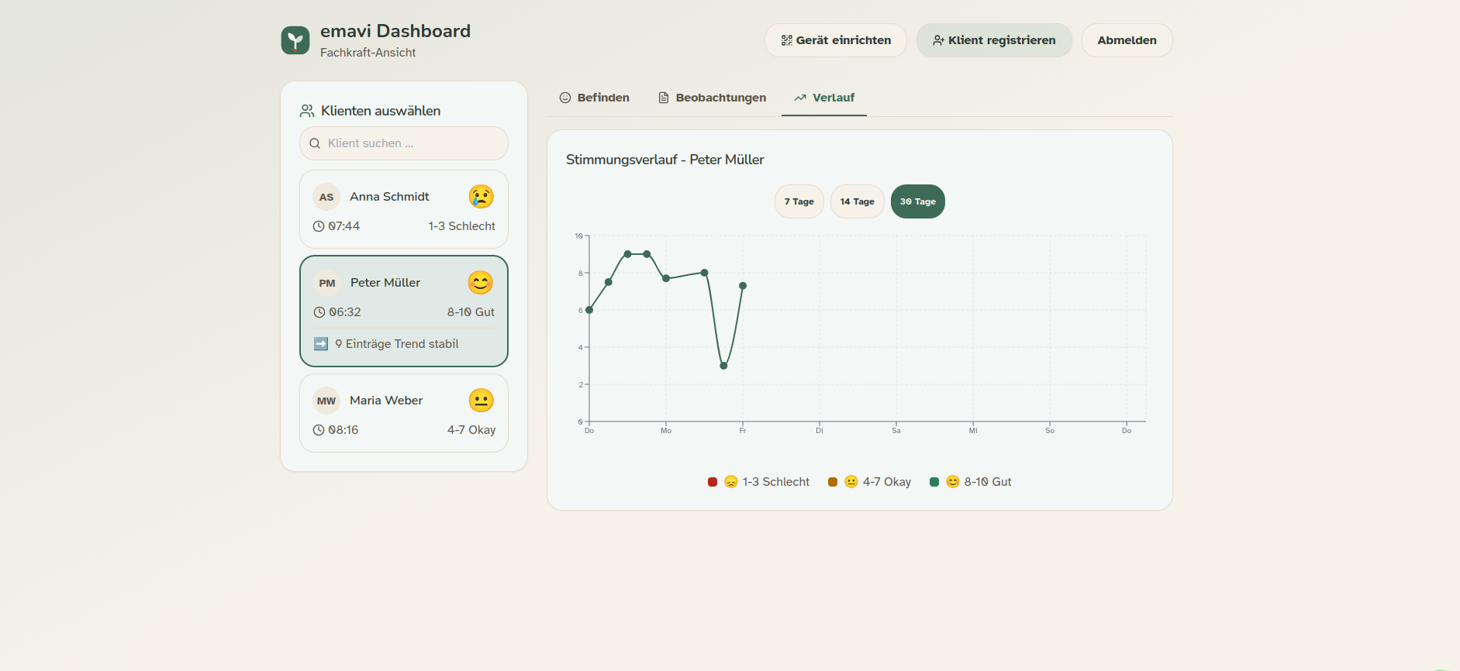Click the MW avatar badge
Viewport: 1460px width, 671px height.
[x=326, y=401]
